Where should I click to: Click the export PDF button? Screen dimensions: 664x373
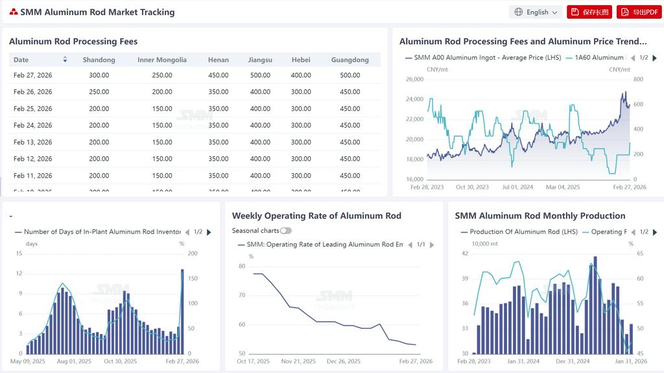(x=639, y=12)
